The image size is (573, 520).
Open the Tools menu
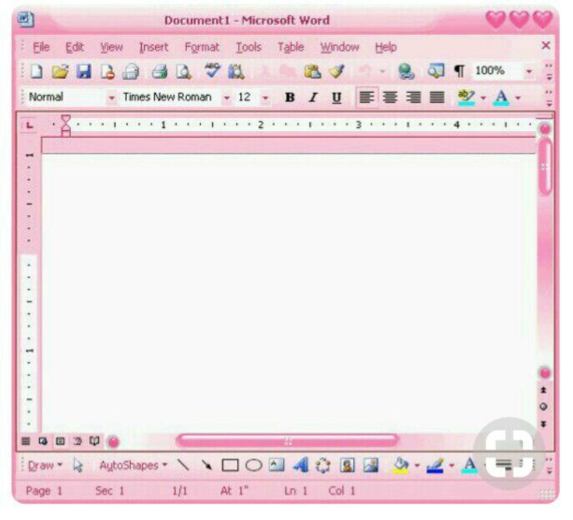click(x=249, y=47)
